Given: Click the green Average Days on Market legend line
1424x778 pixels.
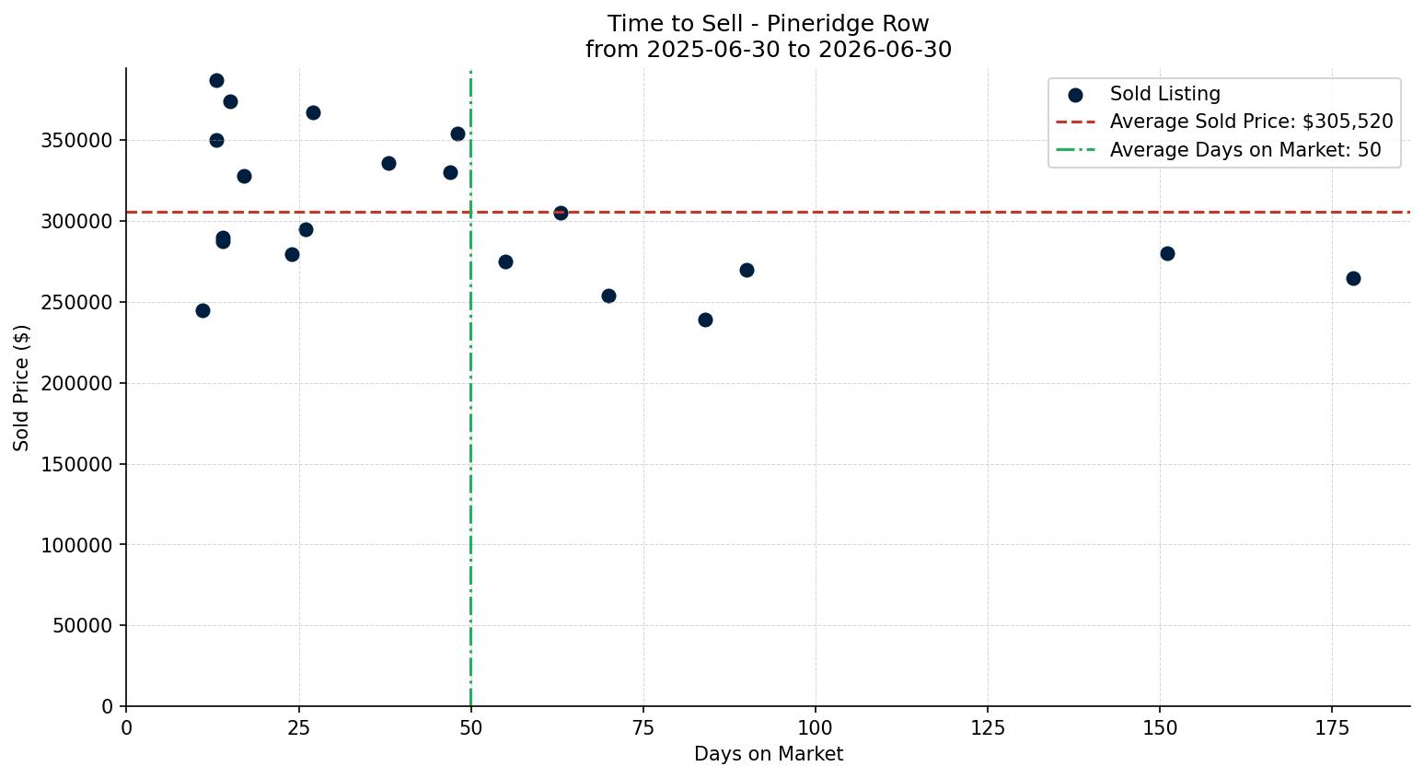Looking at the screenshot, I should point(1075,149).
